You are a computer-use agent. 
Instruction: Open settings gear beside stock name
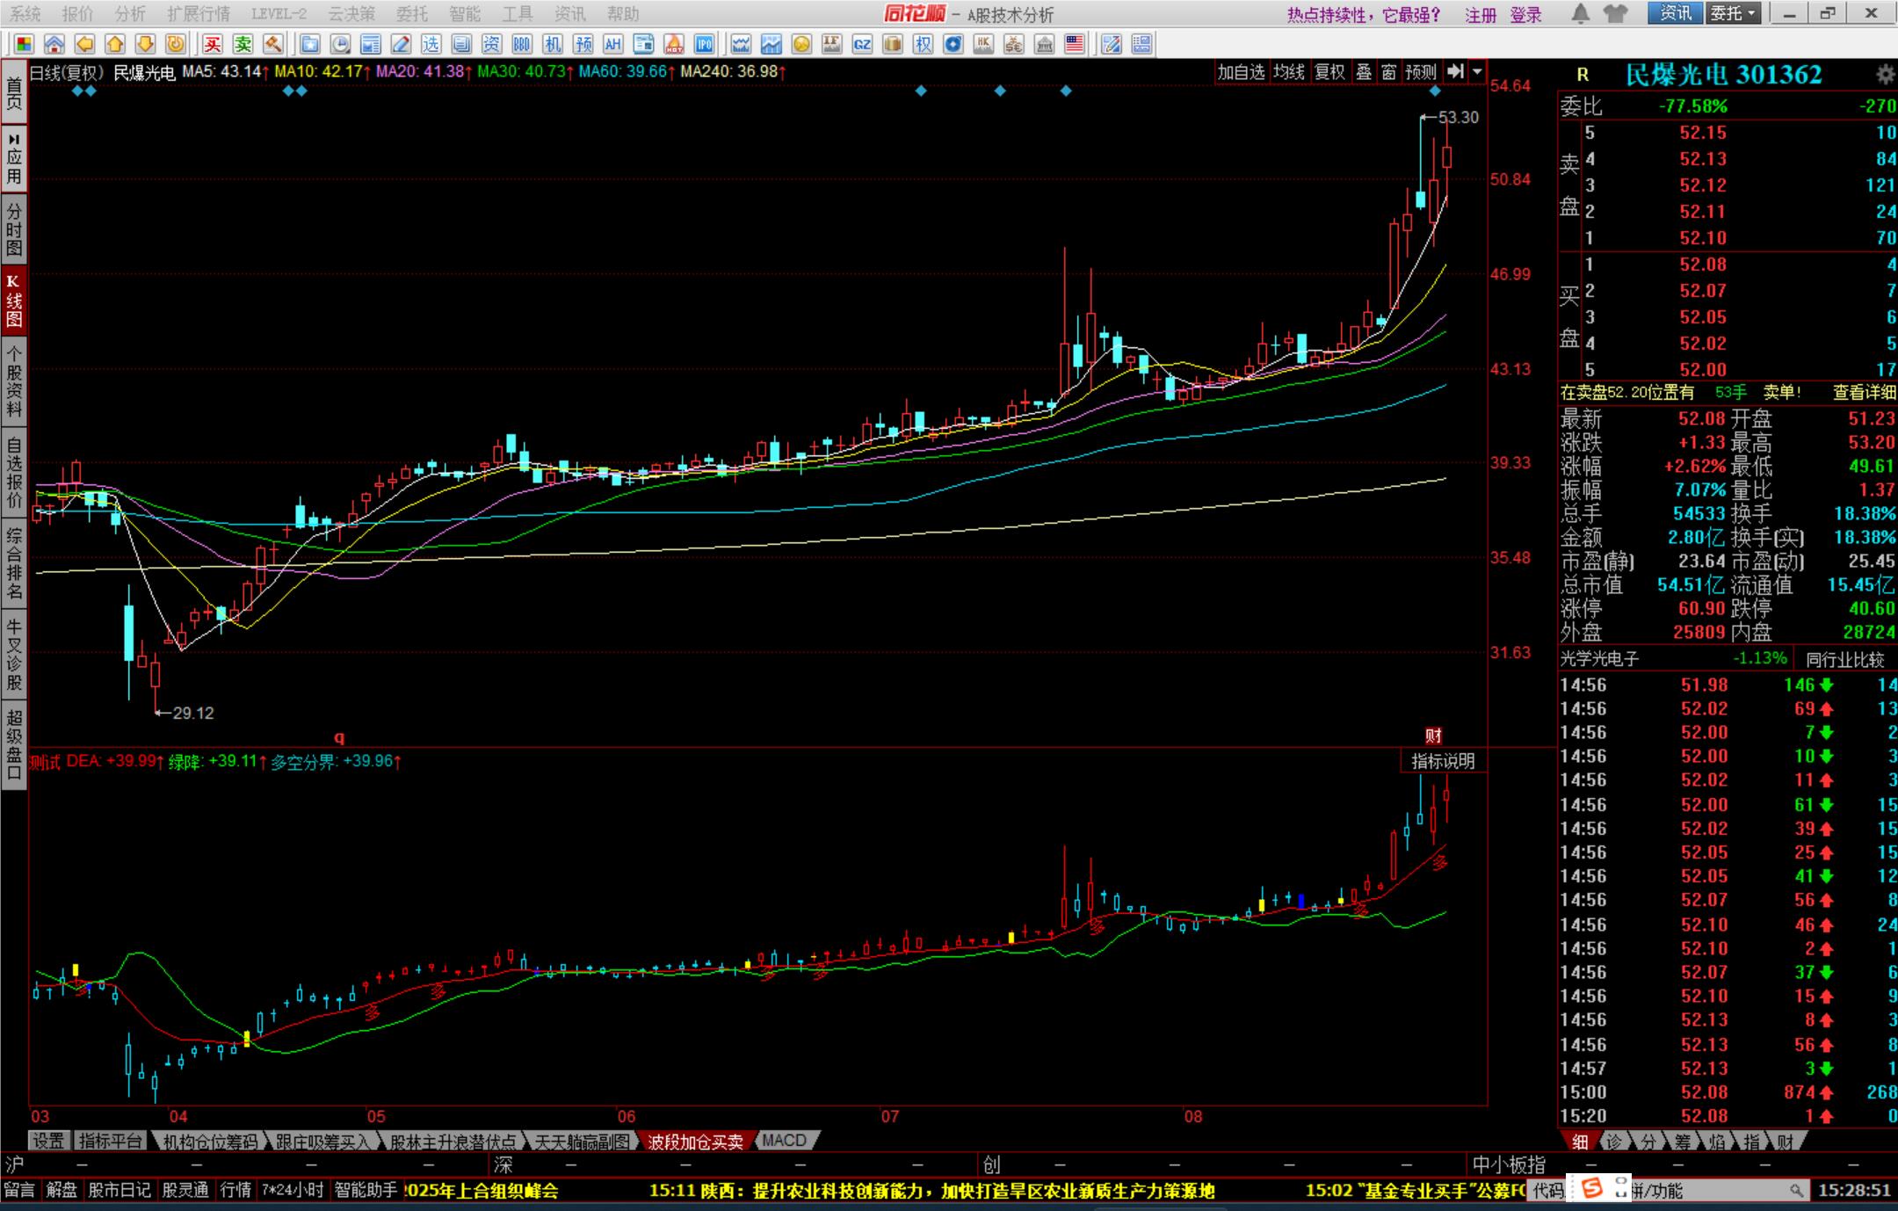(1885, 75)
